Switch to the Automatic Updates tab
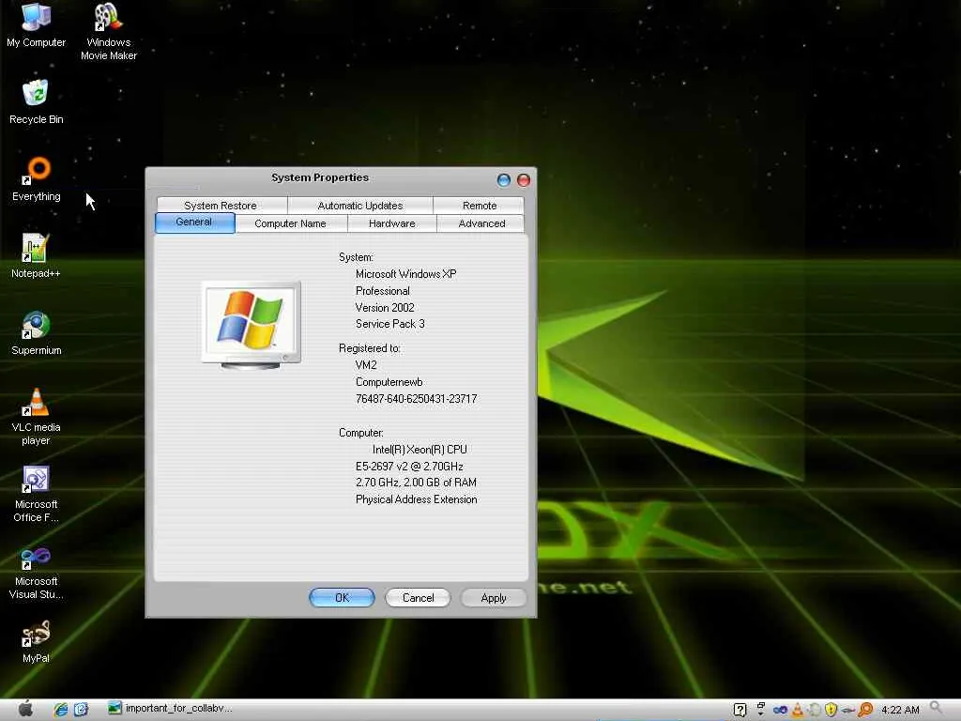The width and height of the screenshot is (961, 721). [x=360, y=206]
